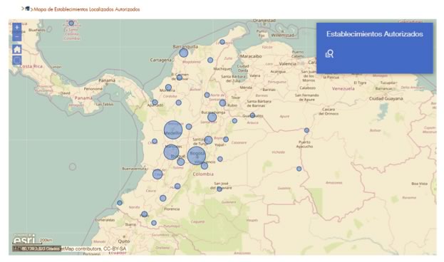Viewport: 444px width, 262px height.
Task: Click the Esri logo
Action: (24, 239)
